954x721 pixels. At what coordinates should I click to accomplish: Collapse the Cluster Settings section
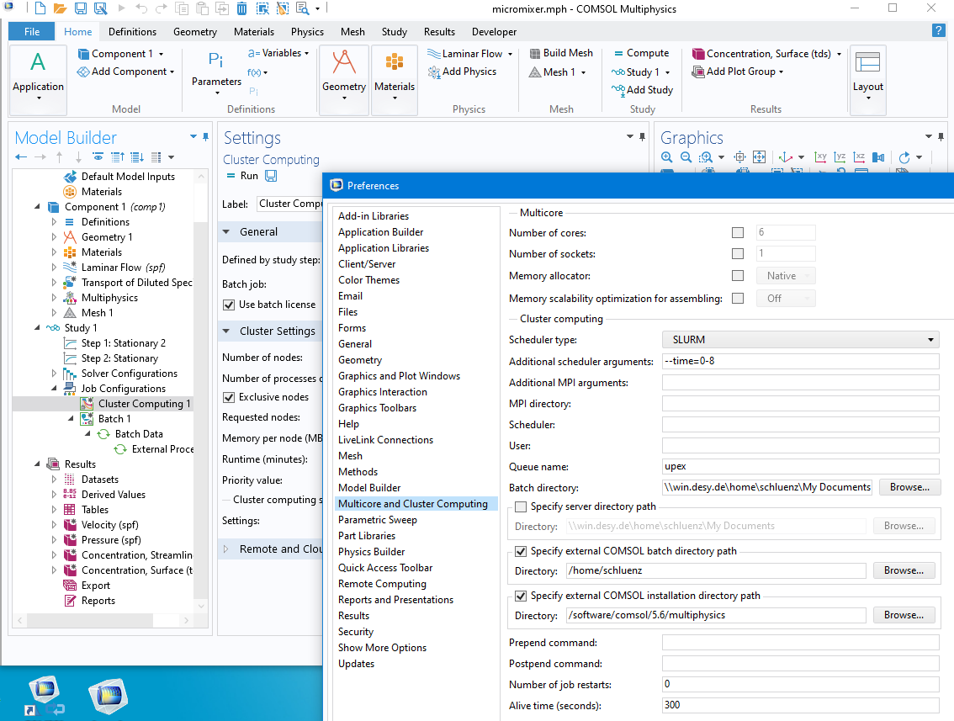point(226,331)
